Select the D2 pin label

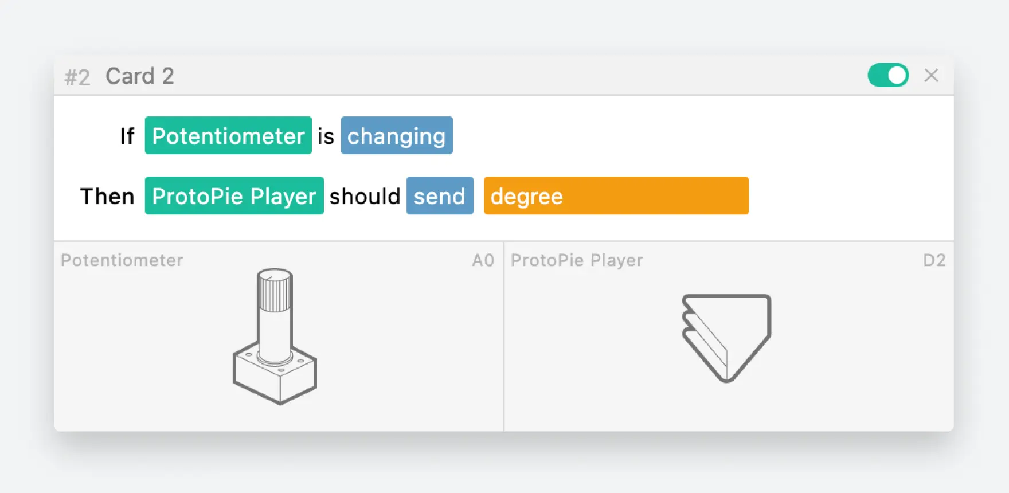[934, 260]
